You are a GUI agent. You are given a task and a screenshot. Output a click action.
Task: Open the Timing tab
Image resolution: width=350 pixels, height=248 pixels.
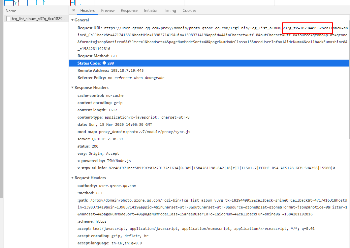170,10
